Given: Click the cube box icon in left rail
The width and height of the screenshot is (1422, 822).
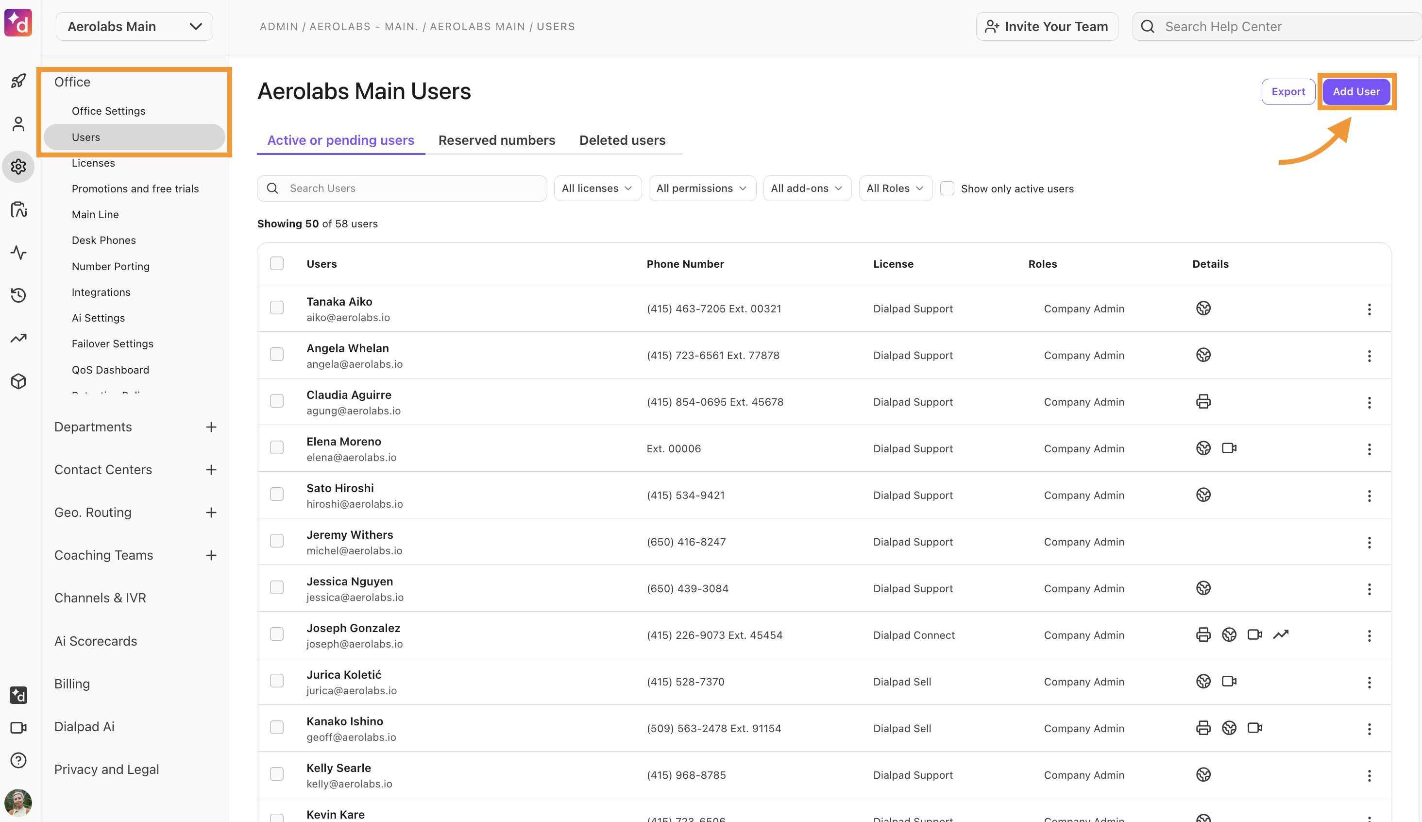Looking at the screenshot, I should [18, 381].
